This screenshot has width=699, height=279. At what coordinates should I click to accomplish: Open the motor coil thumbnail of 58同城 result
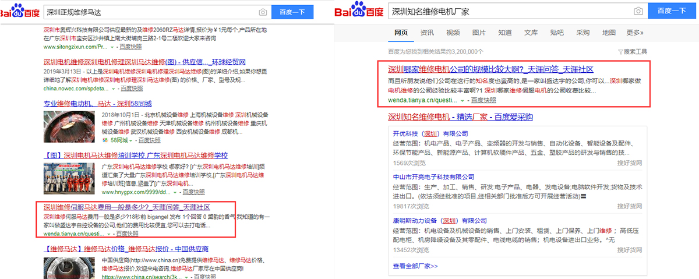click(70, 127)
